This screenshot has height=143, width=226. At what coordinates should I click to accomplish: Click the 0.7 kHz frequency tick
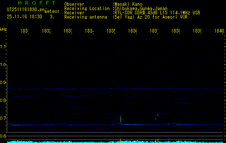pyautogui.click(x=3, y=118)
